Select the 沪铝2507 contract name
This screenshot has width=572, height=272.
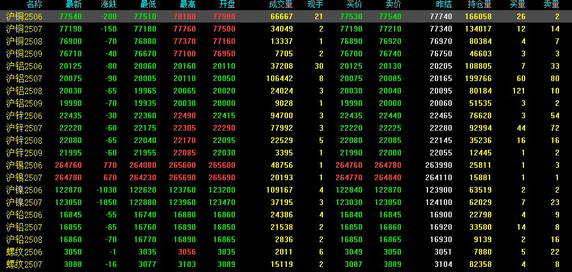coord(24,78)
